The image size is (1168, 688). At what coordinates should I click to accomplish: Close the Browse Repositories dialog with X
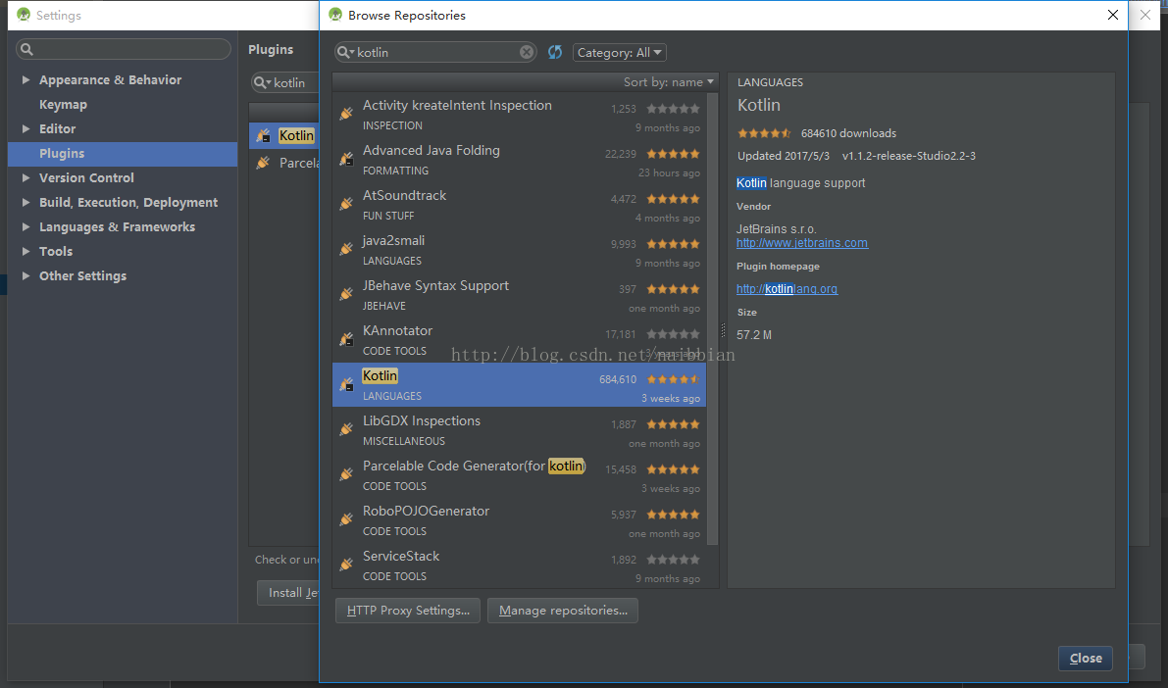click(x=1113, y=15)
